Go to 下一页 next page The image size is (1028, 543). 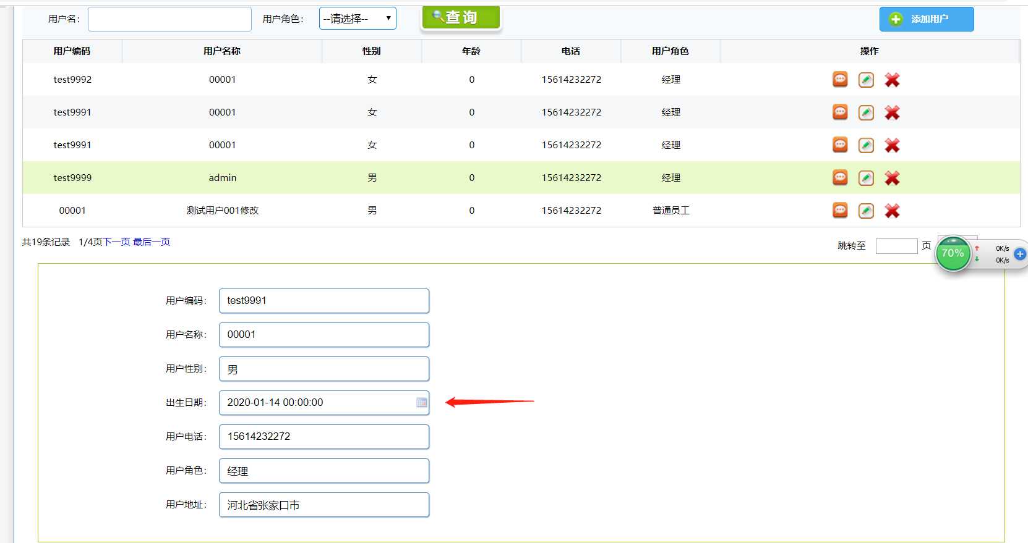[116, 242]
